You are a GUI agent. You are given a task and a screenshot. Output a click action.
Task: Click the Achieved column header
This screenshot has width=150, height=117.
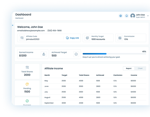coord(100,75)
